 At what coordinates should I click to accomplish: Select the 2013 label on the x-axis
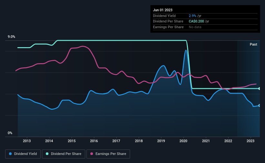point(27,141)
